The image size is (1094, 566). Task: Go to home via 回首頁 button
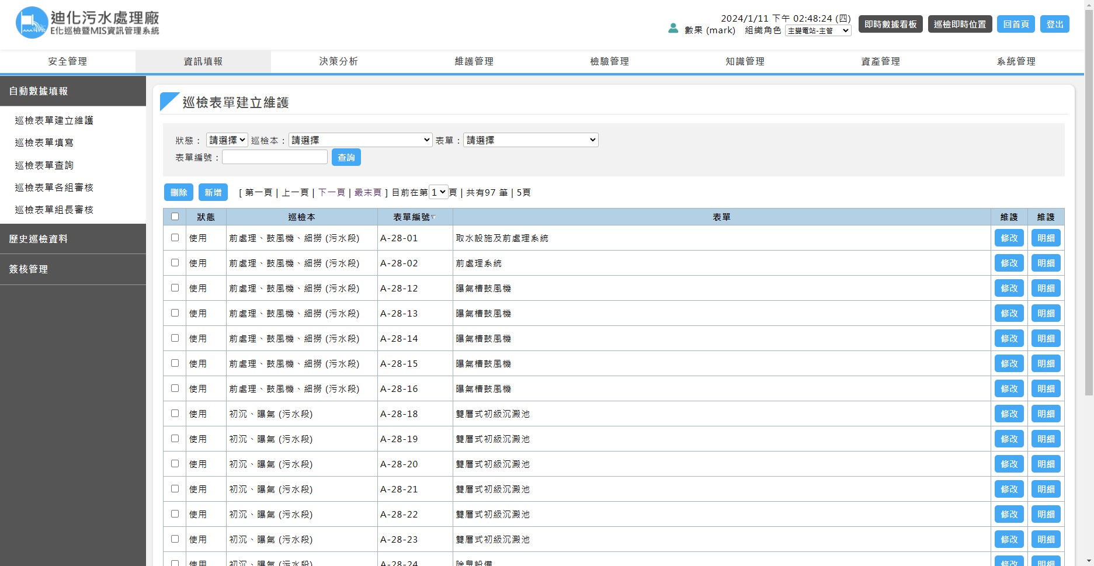coord(1016,24)
